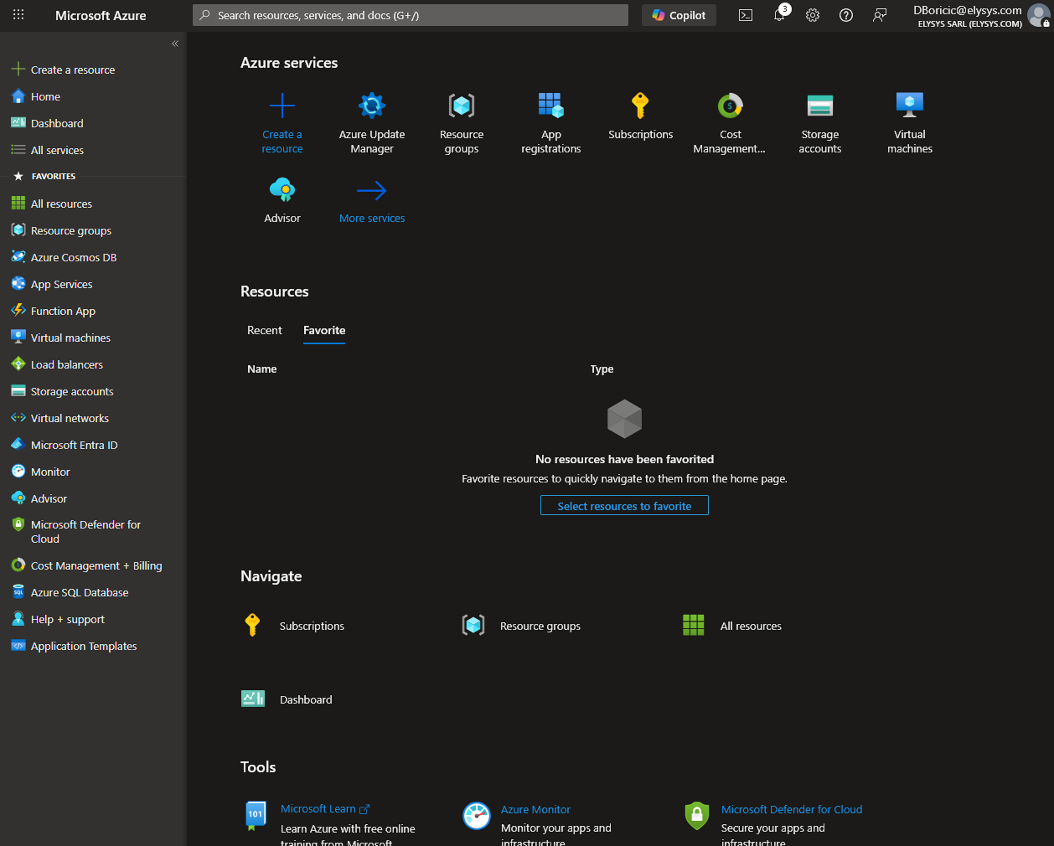Open the App registrations service icon
The image size is (1054, 846).
[550, 106]
